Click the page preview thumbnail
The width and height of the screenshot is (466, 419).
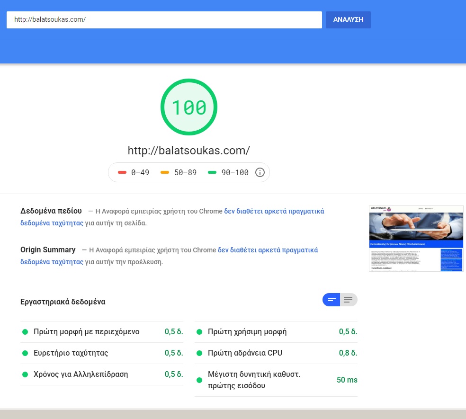(416, 238)
